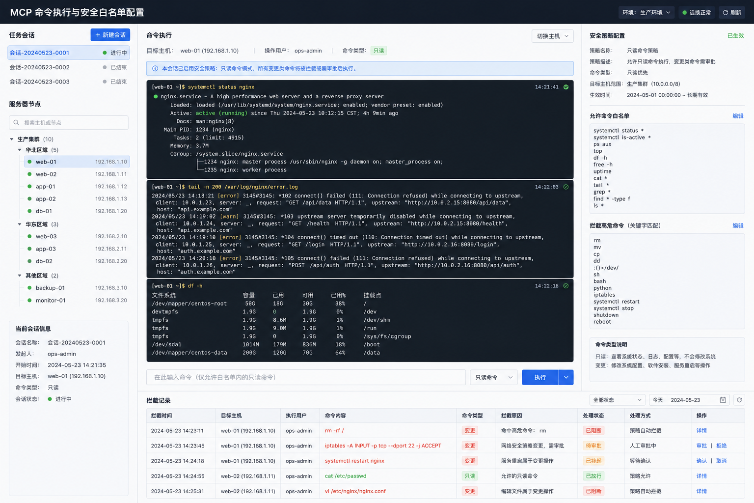The width and height of the screenshot is (754, 503).
Task: Edit the 允许命令白名单
Action: coord(738,116)
